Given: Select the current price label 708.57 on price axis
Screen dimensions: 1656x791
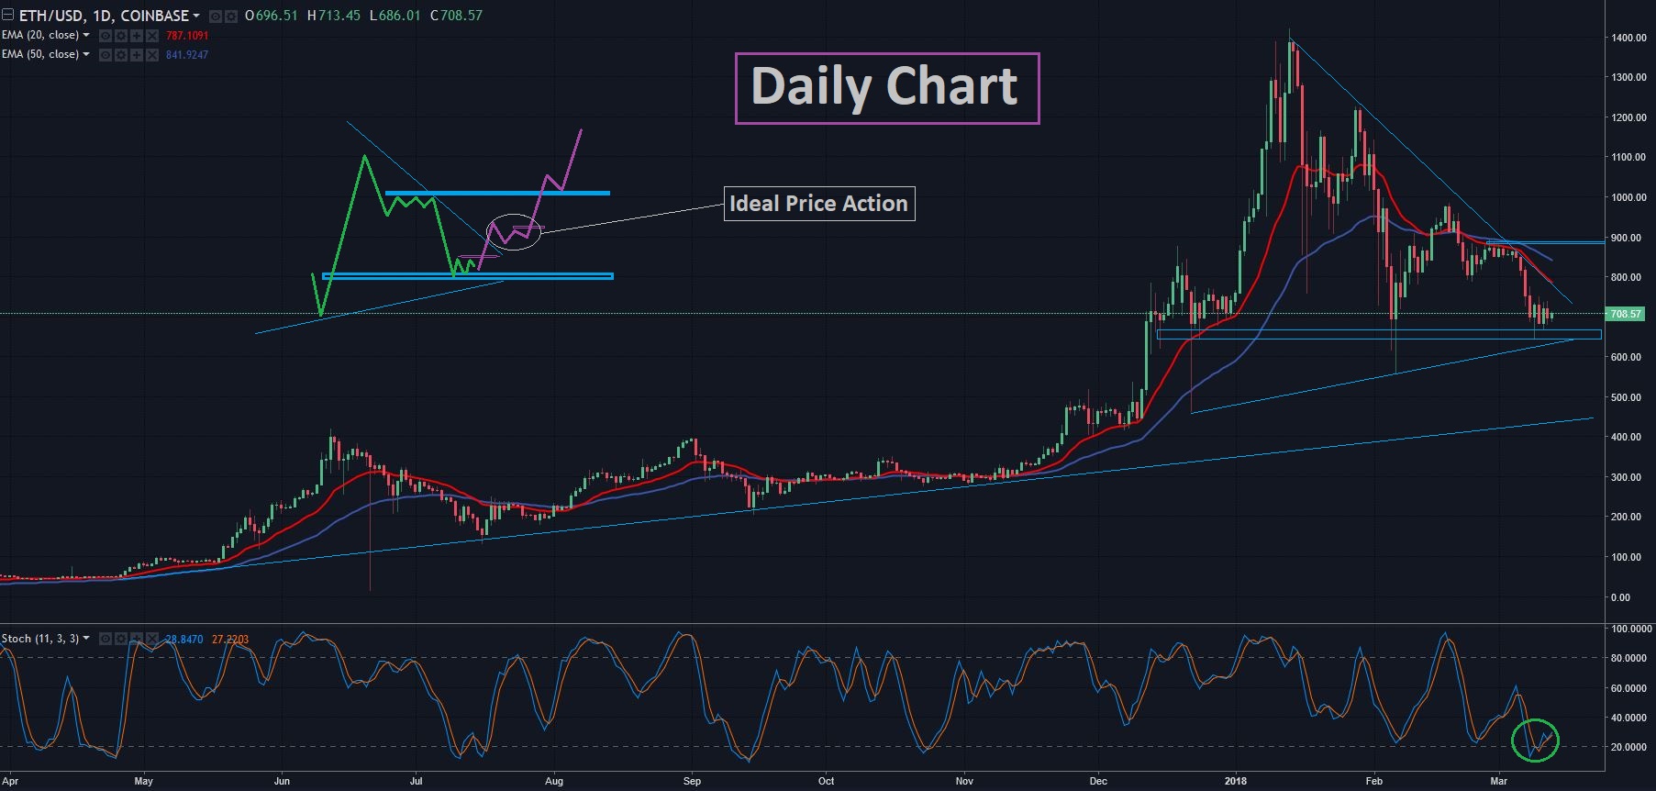Looking at the screenshot, I should coord(1626,314).
